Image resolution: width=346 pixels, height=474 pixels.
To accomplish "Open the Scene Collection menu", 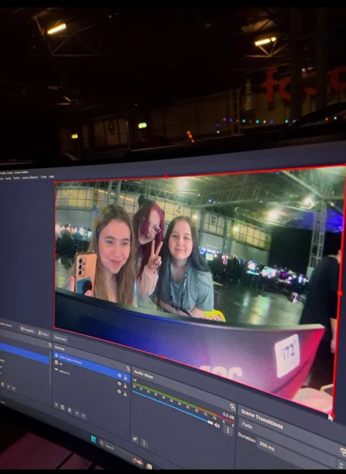I will 30,178.
